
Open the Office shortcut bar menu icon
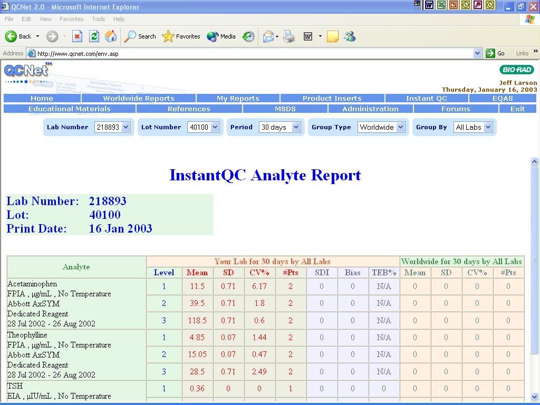[417, 4]
